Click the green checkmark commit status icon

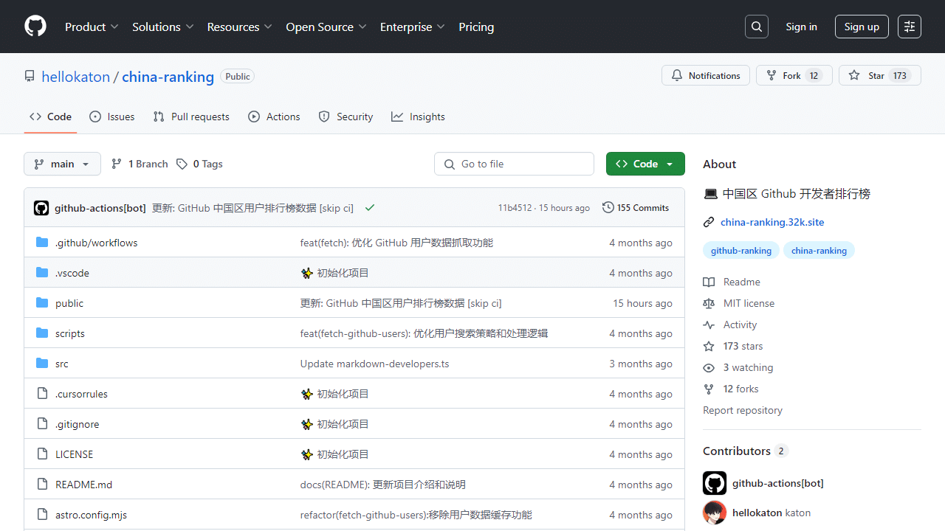tap(370, 208)
